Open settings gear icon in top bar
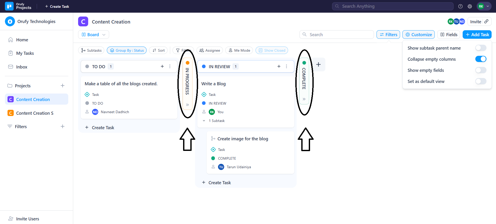 470,6
